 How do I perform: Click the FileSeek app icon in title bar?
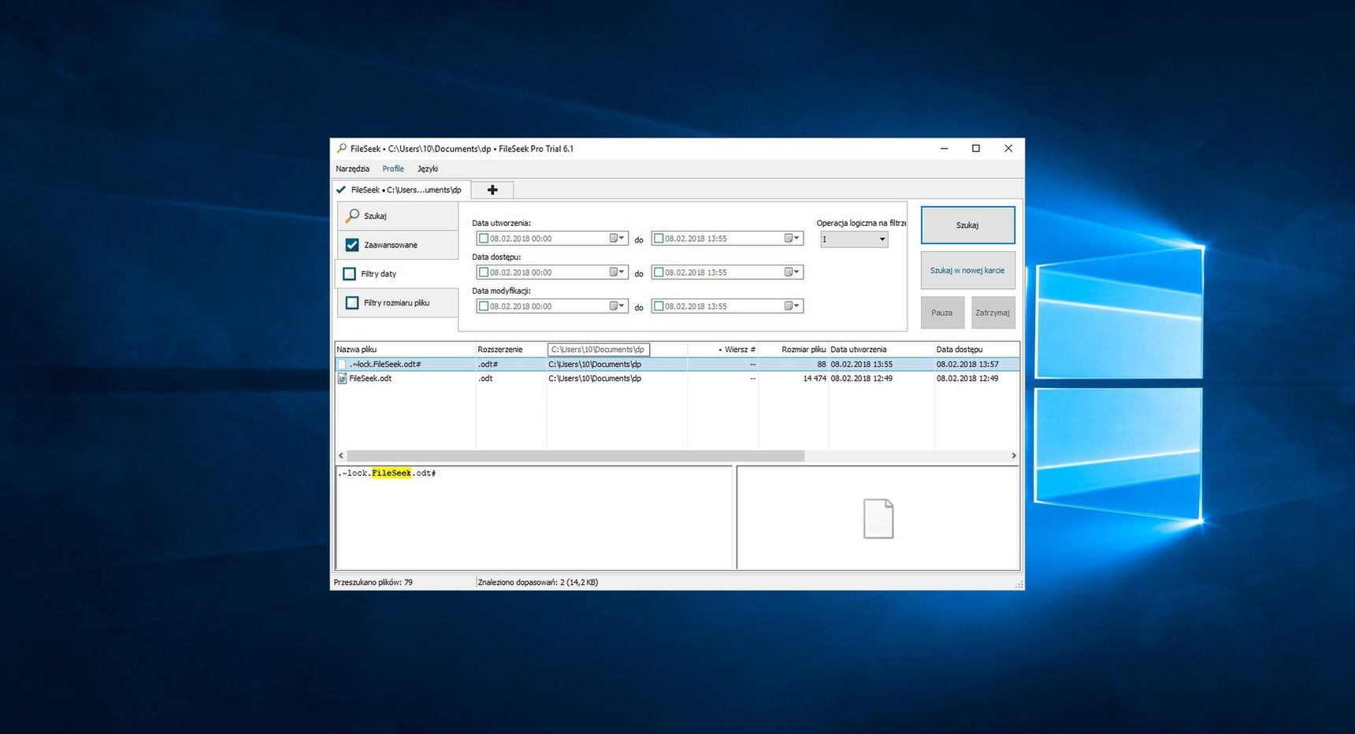click(341, 148)
